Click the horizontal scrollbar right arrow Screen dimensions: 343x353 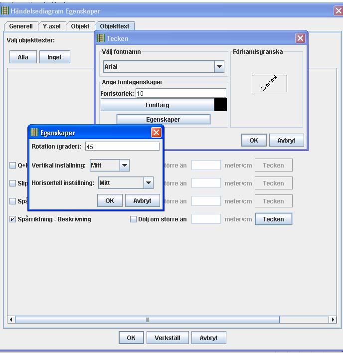tap(333, 320)
